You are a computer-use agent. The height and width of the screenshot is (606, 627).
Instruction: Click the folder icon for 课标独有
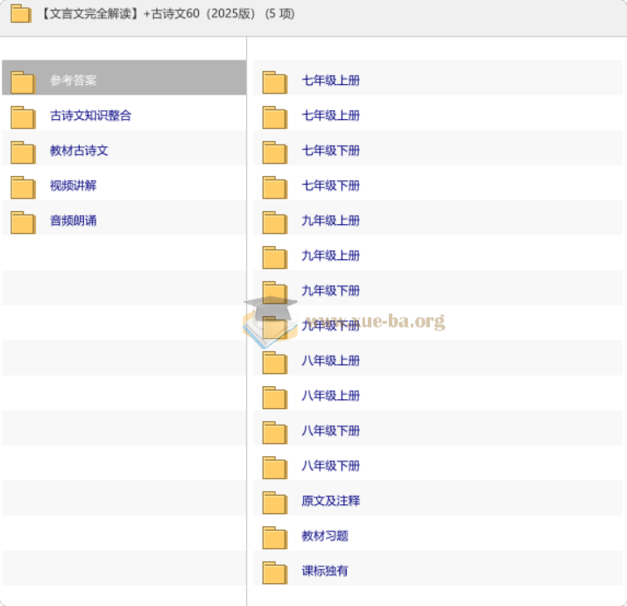coord(275,572)
